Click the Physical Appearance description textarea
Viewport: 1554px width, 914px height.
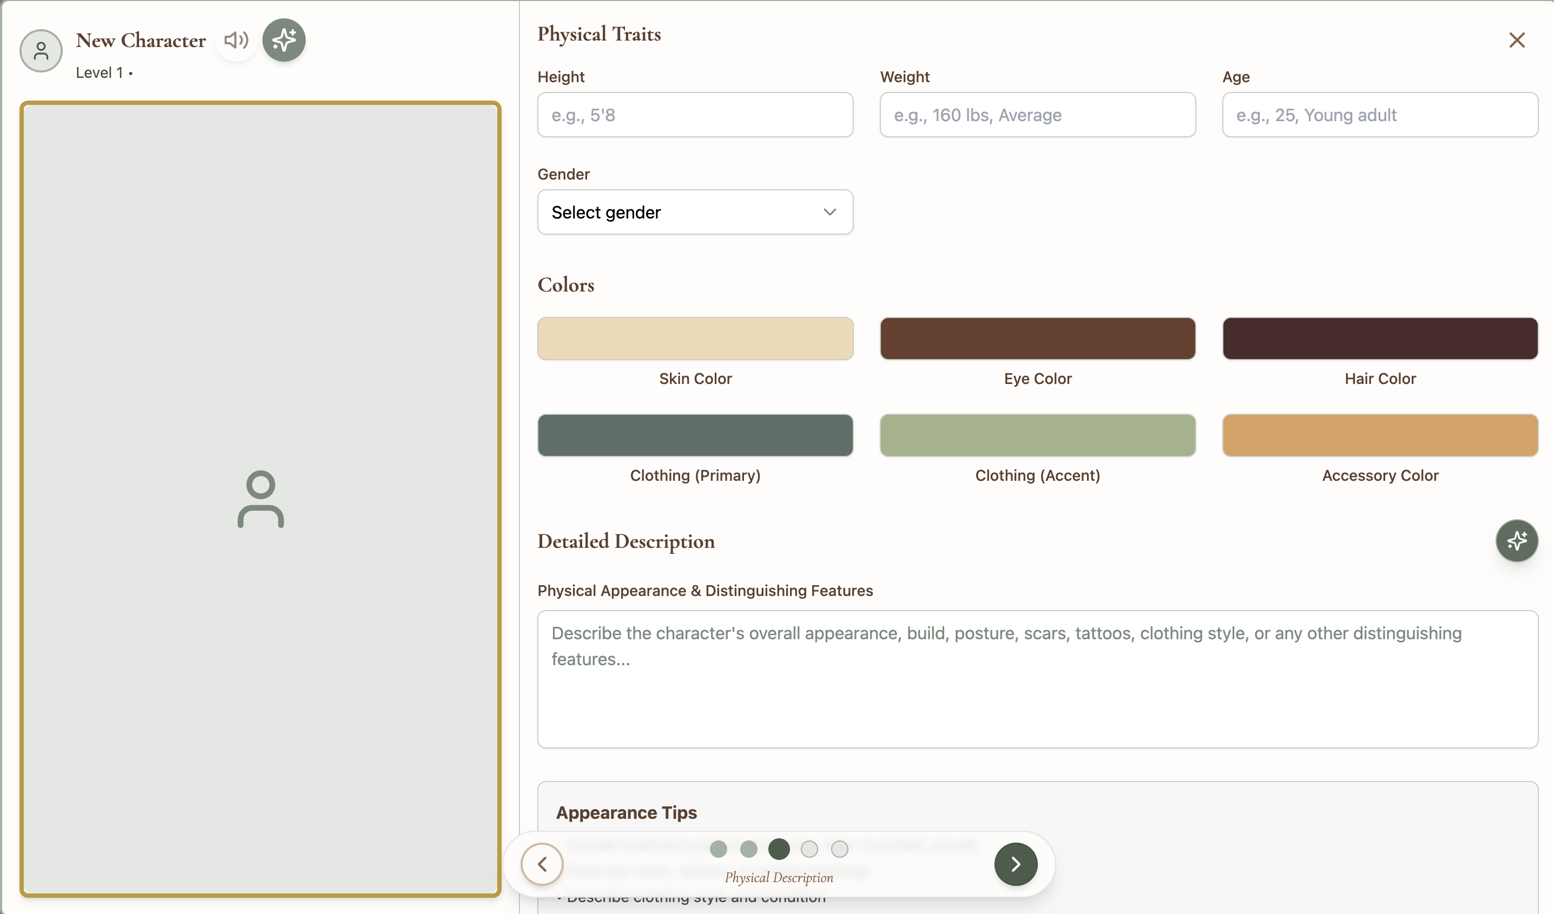coord(1037,679)
